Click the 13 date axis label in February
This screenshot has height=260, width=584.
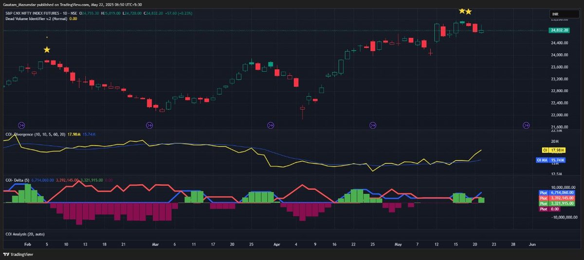tap(85, 244)
